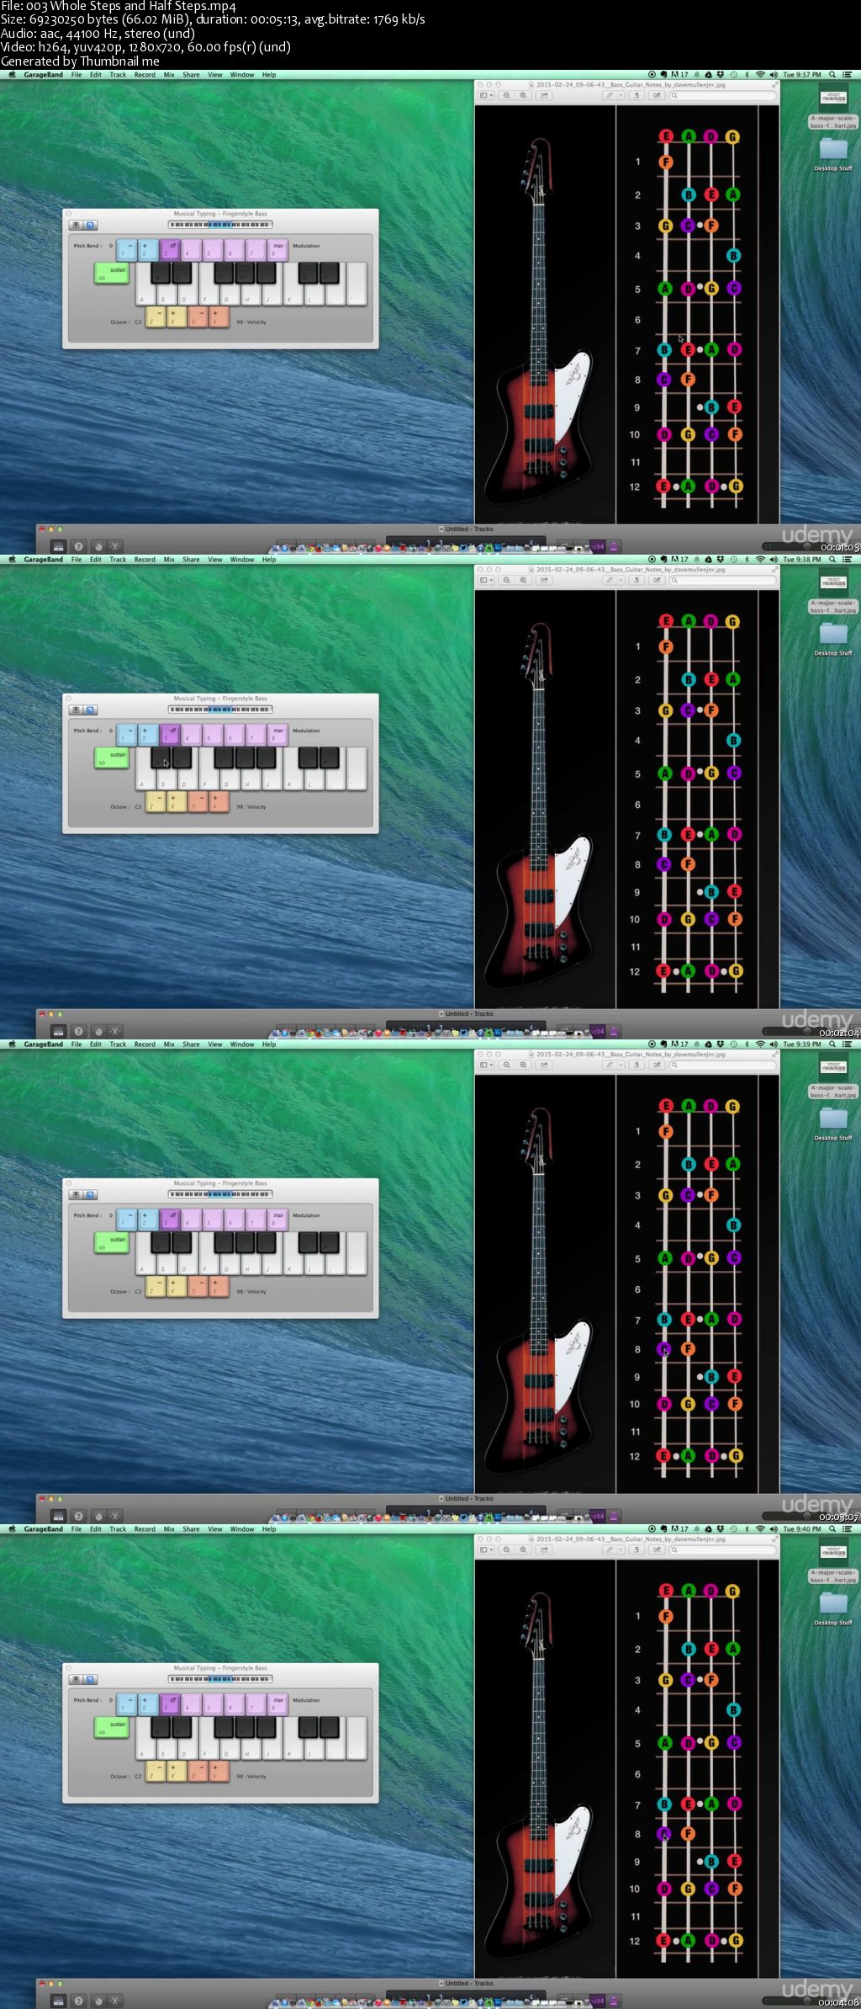9:38 PM frame: open Preview's sidebar view dropdown

[485, 580]
